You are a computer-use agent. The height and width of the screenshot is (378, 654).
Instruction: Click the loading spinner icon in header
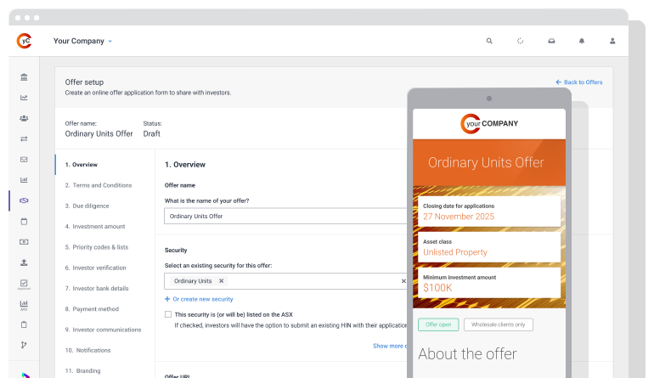click(x=520, y=41)
